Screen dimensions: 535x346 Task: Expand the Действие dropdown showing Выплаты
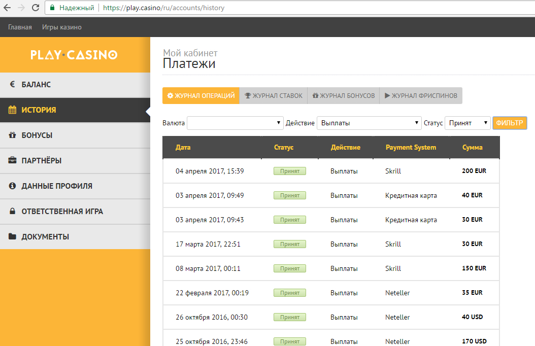point(367,123)
